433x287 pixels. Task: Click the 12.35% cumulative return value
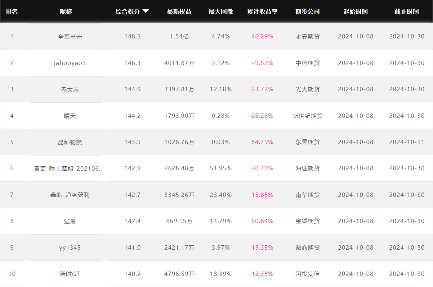click(x=262, y=274)
